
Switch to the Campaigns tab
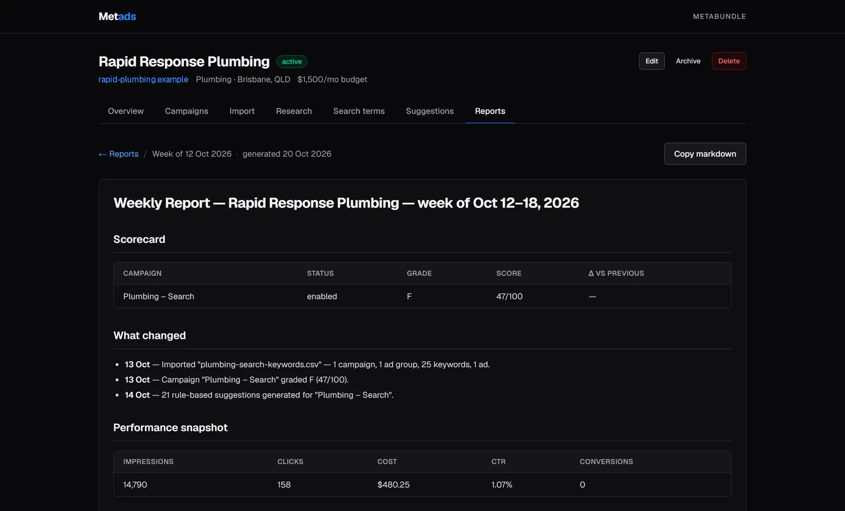pos(186,111)
